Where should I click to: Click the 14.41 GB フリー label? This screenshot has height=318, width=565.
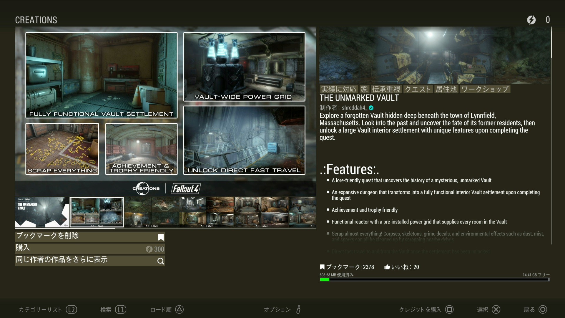[x=536, y=275]
